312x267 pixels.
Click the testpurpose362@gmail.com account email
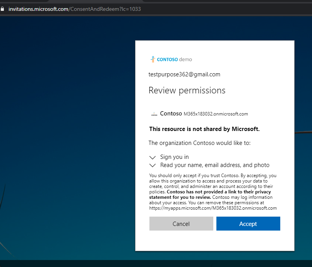[x=184, y=74]
